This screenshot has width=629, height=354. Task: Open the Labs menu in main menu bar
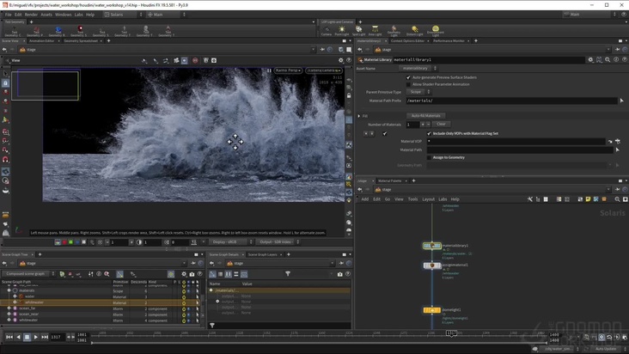coord(79,15)
